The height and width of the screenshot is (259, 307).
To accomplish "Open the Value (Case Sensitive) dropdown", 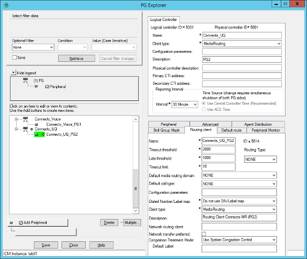I will click(x=133, y=47).
